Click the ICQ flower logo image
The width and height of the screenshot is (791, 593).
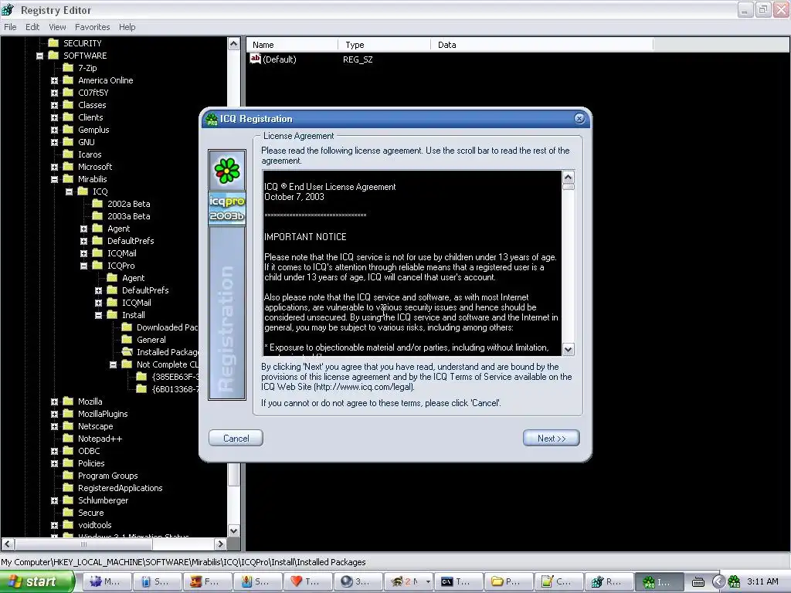(x=227, y=171)
